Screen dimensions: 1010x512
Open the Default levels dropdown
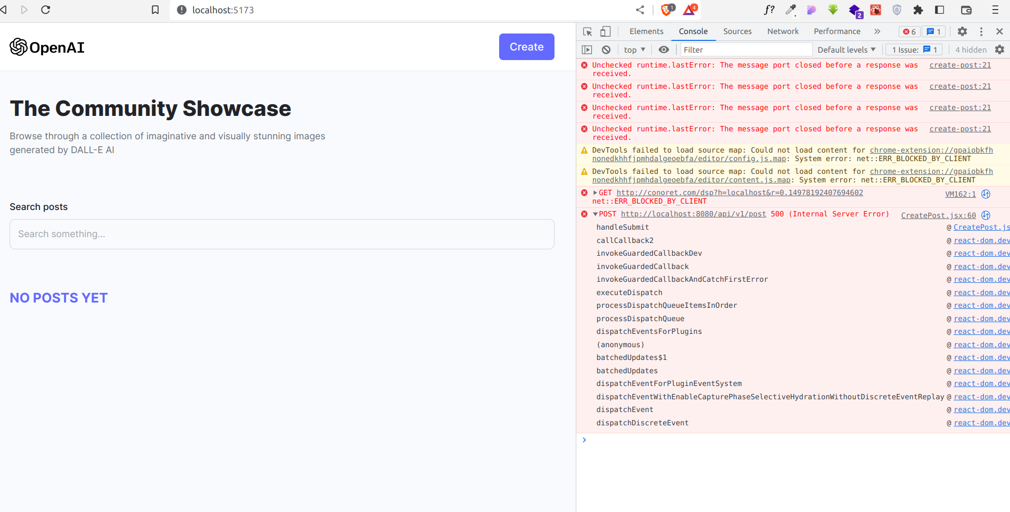(846, 49)
